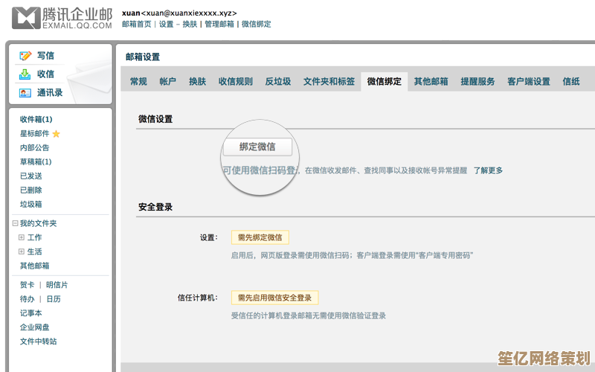Click the star icon beside 星标邮件
The image size is (595, 372).
56,134
